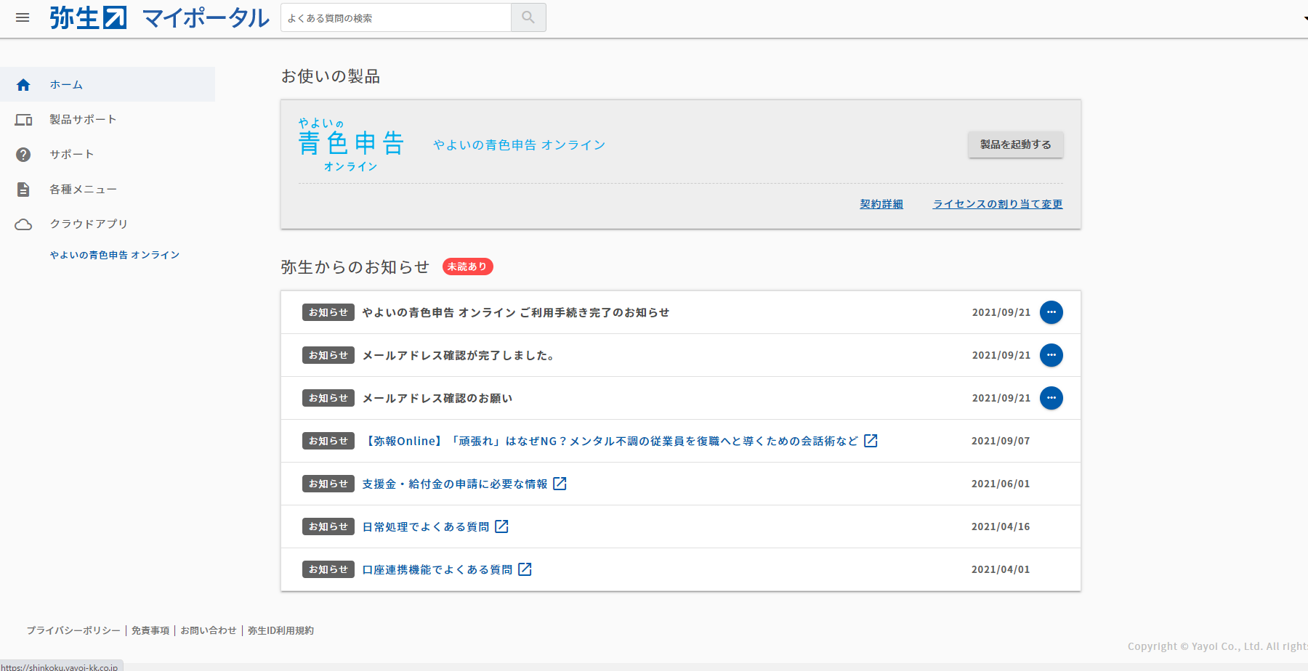Open プライバシーポリシー footer link
Screen dimensions: 1308x671
click(73, 630)
